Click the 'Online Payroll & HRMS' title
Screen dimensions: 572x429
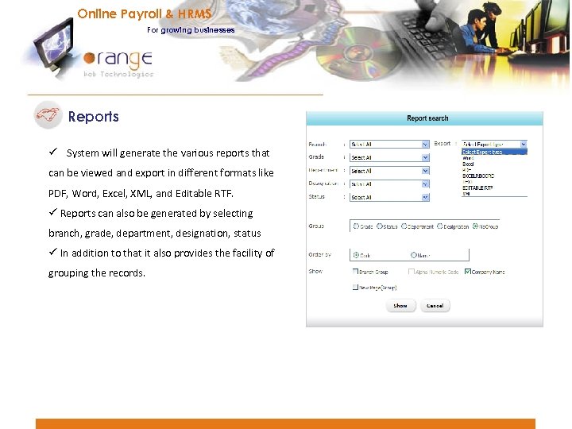click(145, 14)
